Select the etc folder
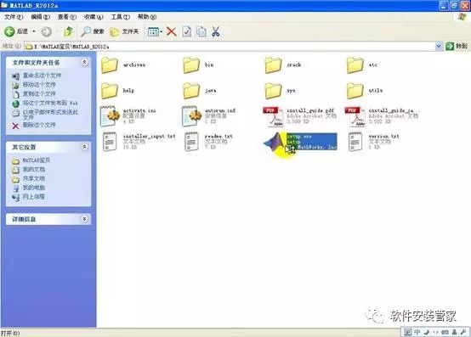The width and height of the screenshot is (471, 337). tap(362, 65)
